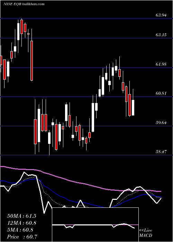Select the 60.81 price level label
This screenshot has height=242, width=173.
tap(161, 93)
